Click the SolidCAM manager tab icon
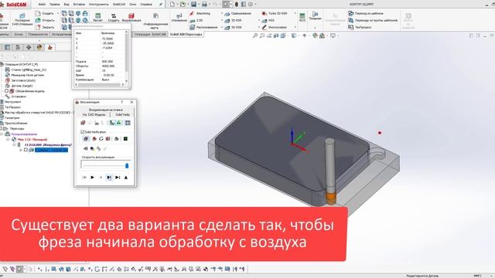 49,47
